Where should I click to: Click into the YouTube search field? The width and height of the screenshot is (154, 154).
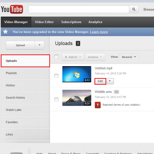(x=79, y=9)
